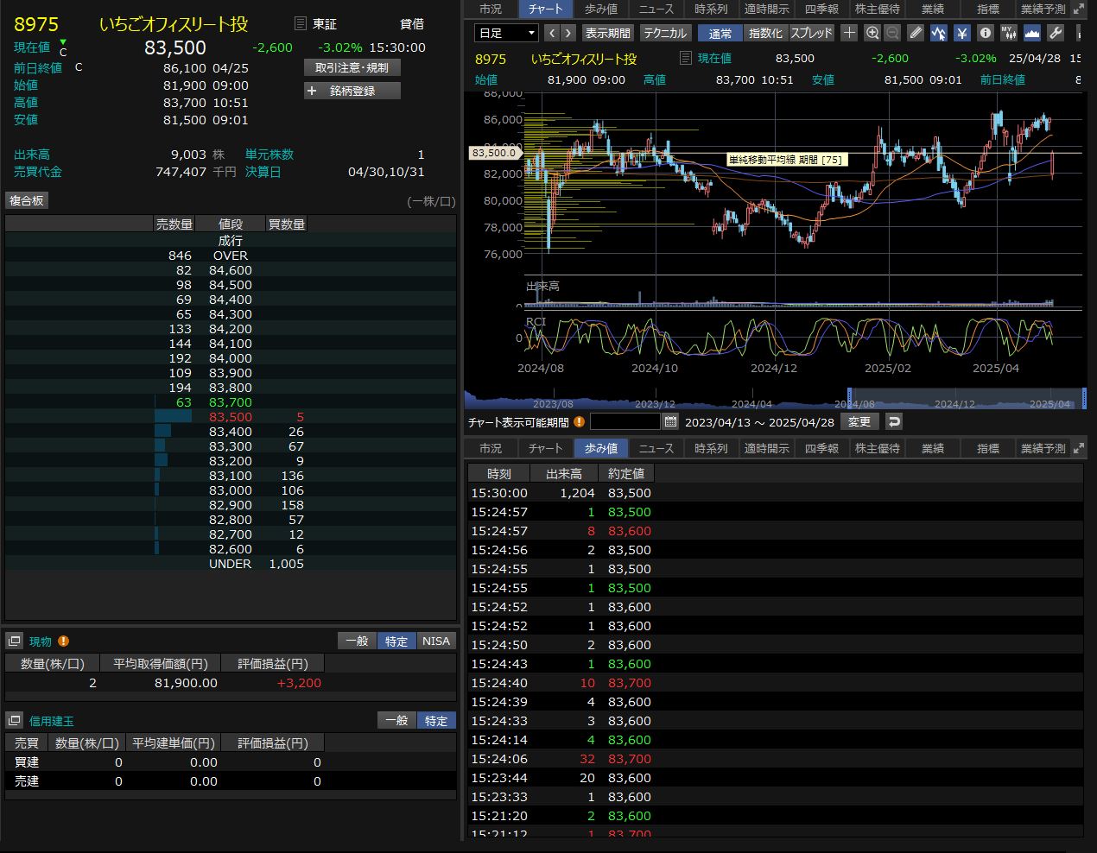Click the 取引注意・規制 button
Viewport: 1097px width, 853px height.
point(352,67)
